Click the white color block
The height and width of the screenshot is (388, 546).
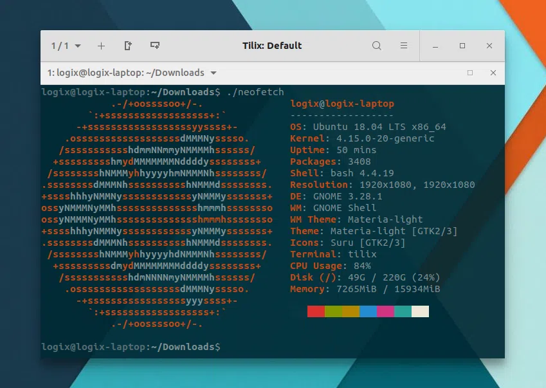pyautogui.click(x=421, y=311)
